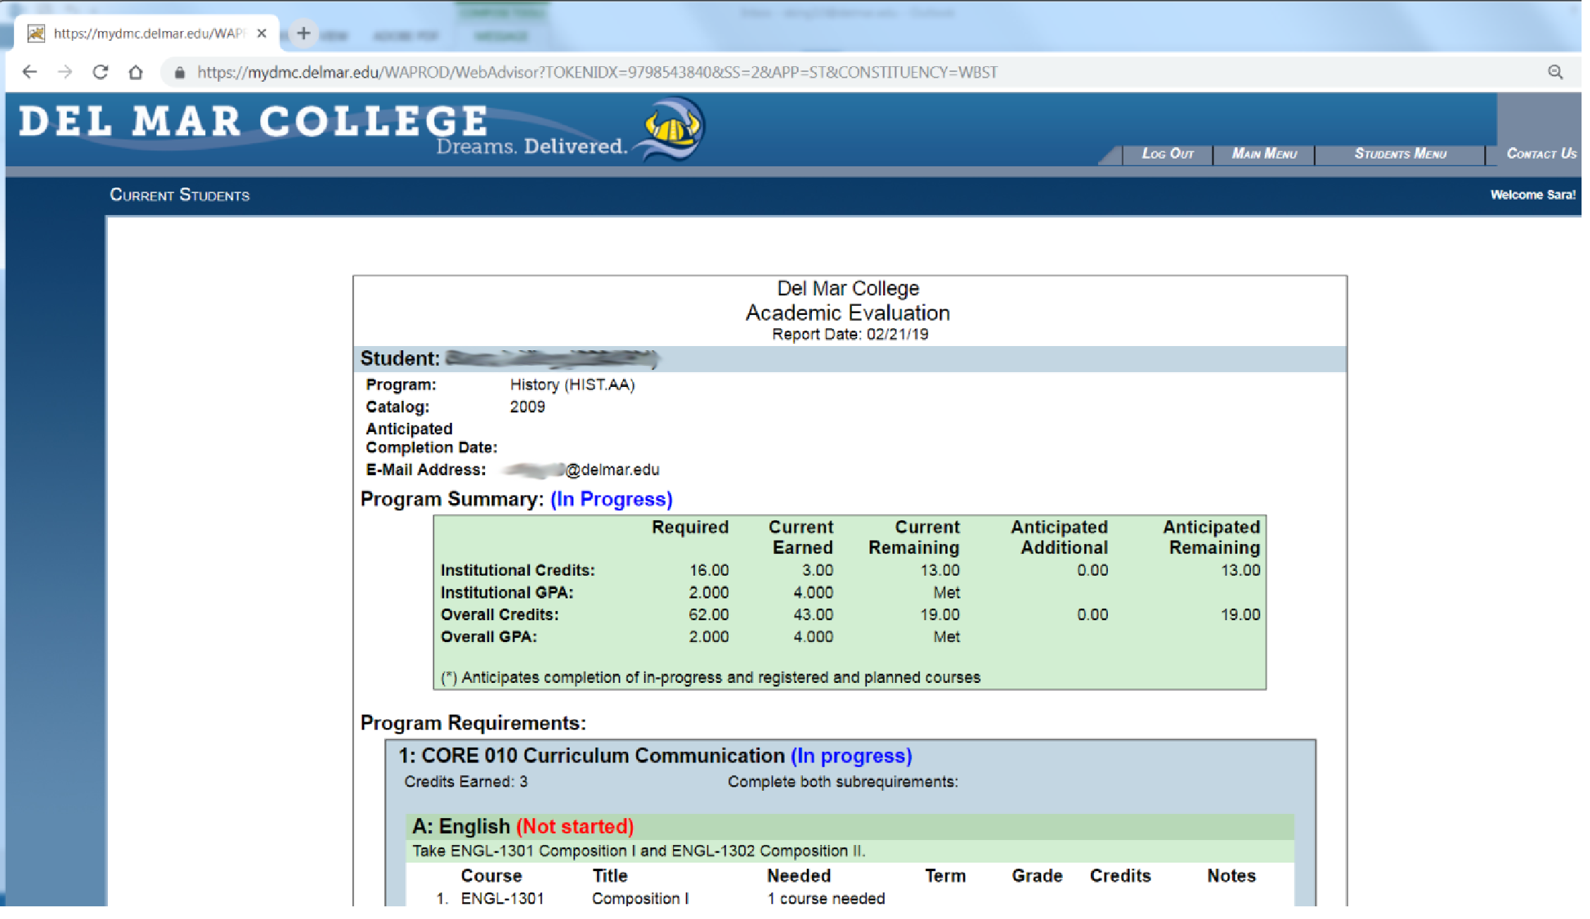Click 1 course needed text

tap(826, 899)
